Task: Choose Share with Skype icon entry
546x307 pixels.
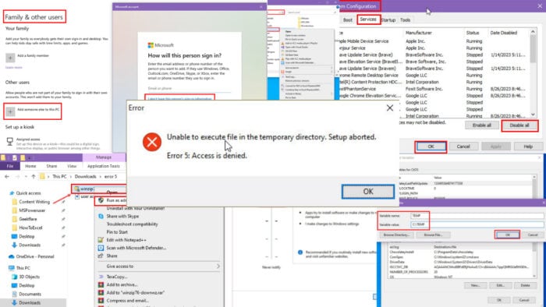Action: tap(101, 217)
